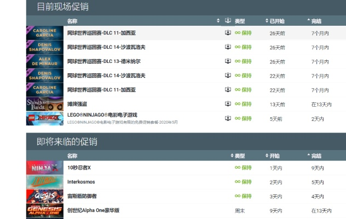Screen dimensions: 346x219
Task: Click the 保持 type in the 摊牌强盗 row
Action: click(x=243, y=104)
